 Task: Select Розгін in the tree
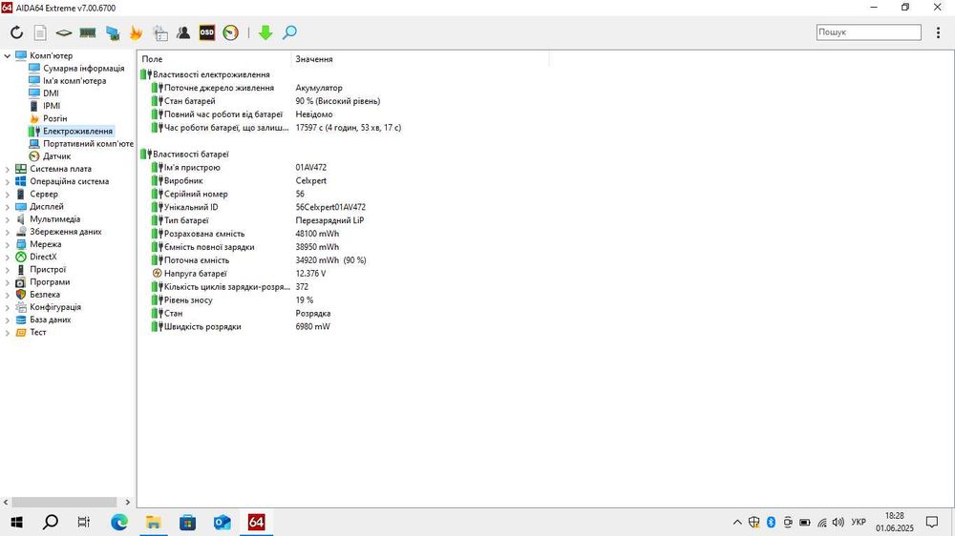click(x=54, y=118)
